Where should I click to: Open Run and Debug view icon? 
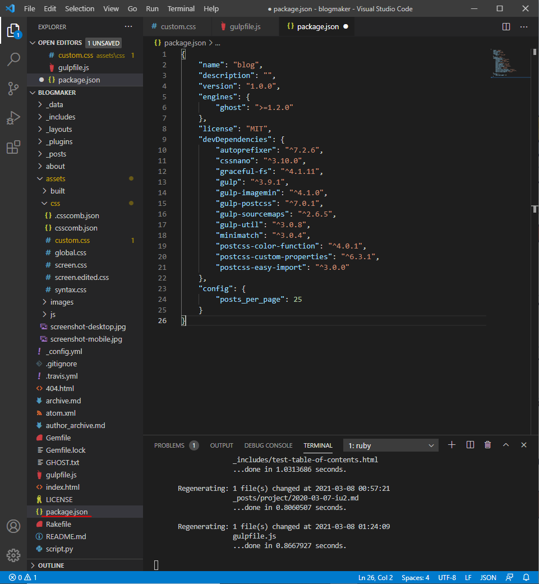click(x=13, y=118)
